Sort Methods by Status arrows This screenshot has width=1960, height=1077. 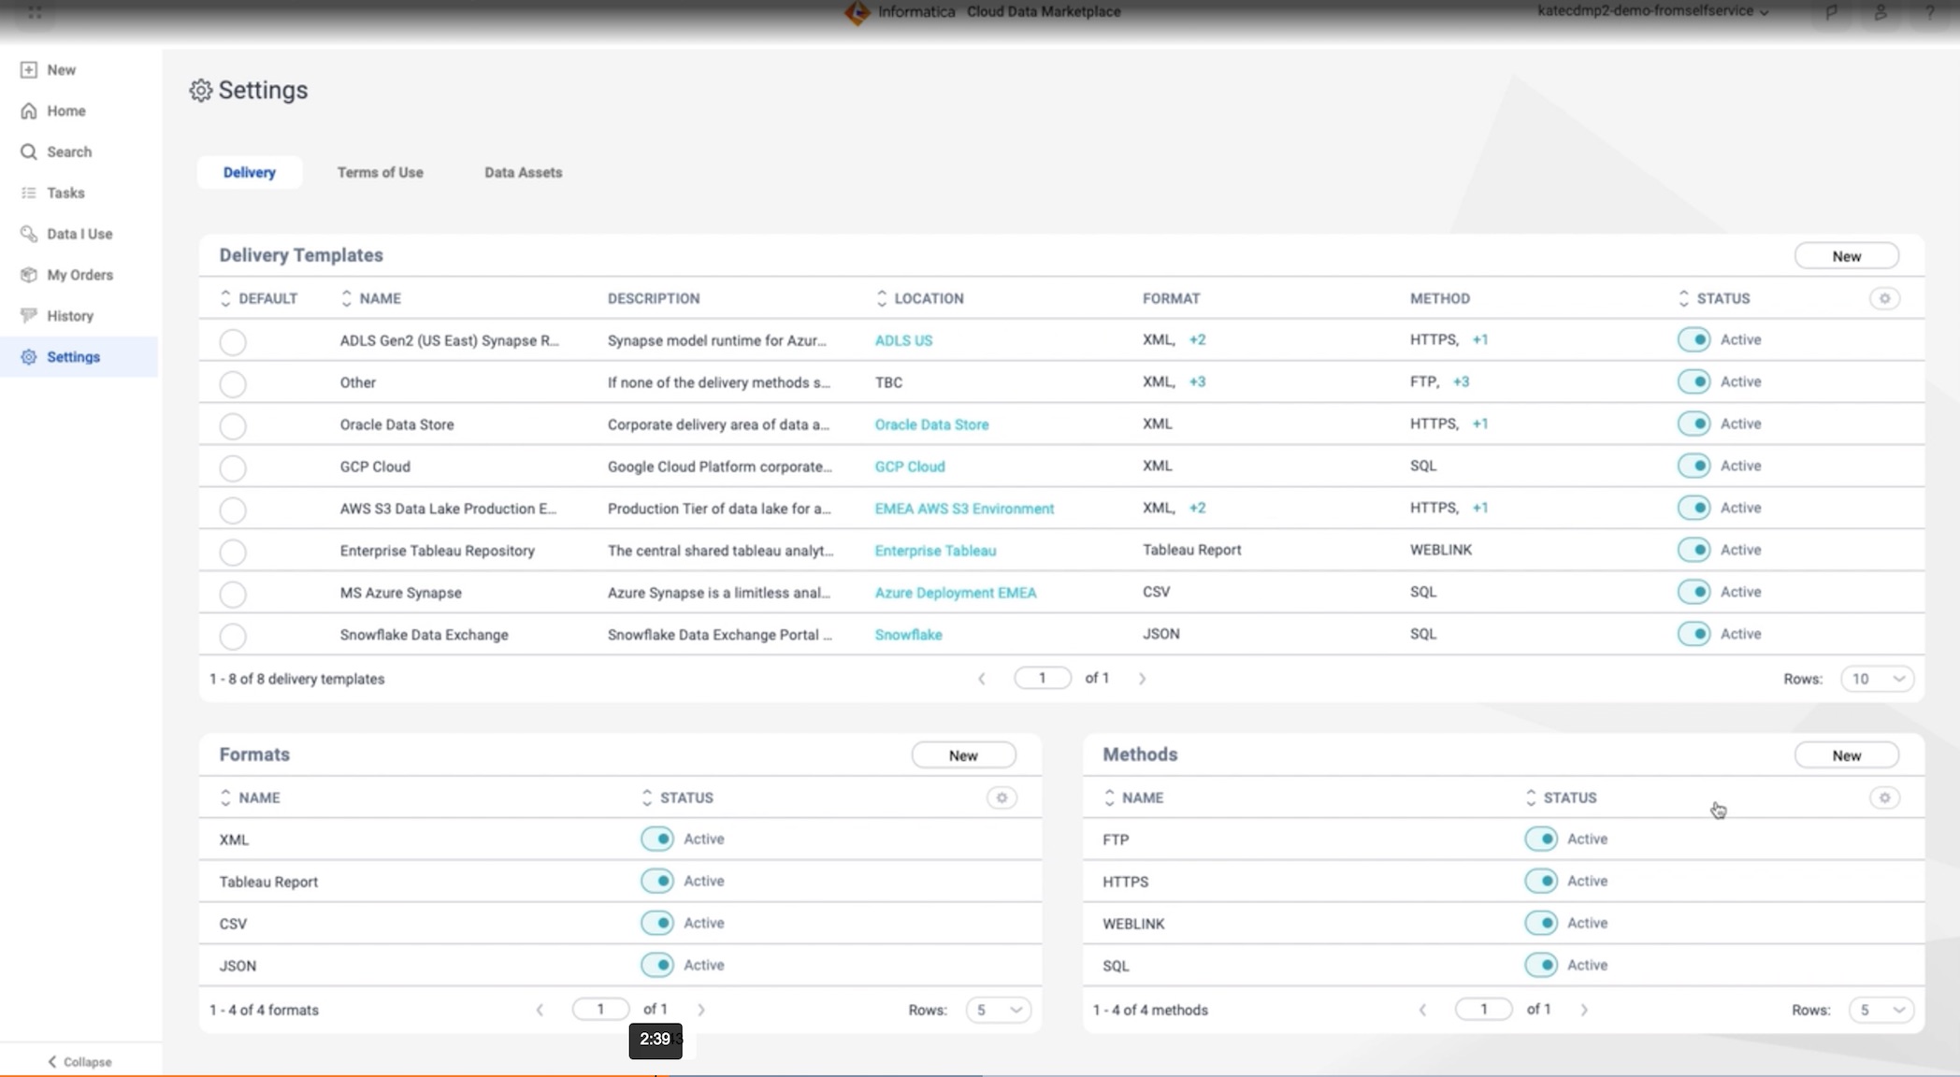(1530, 798)
